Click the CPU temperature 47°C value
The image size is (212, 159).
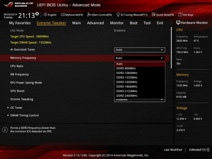[x=196, y=41]
